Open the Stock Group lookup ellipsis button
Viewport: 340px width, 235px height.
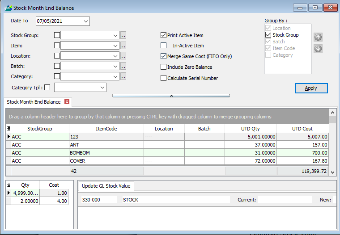[x=123, y=35]
